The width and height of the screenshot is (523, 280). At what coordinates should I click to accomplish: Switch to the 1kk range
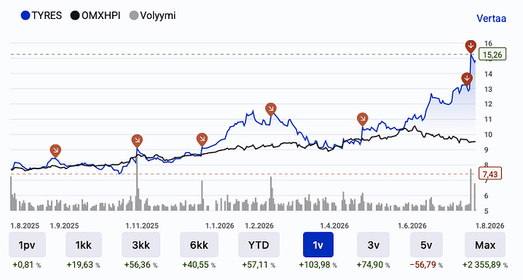(83, 245)
